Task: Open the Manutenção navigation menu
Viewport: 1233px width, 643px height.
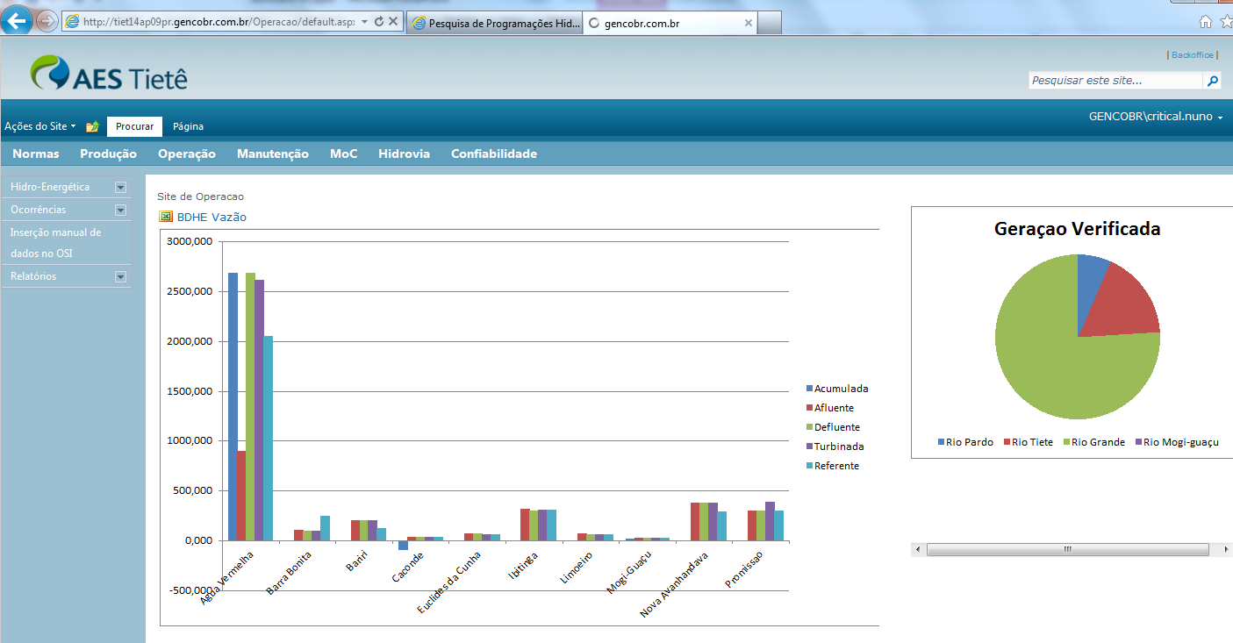Action: click(x=273, y=154)
